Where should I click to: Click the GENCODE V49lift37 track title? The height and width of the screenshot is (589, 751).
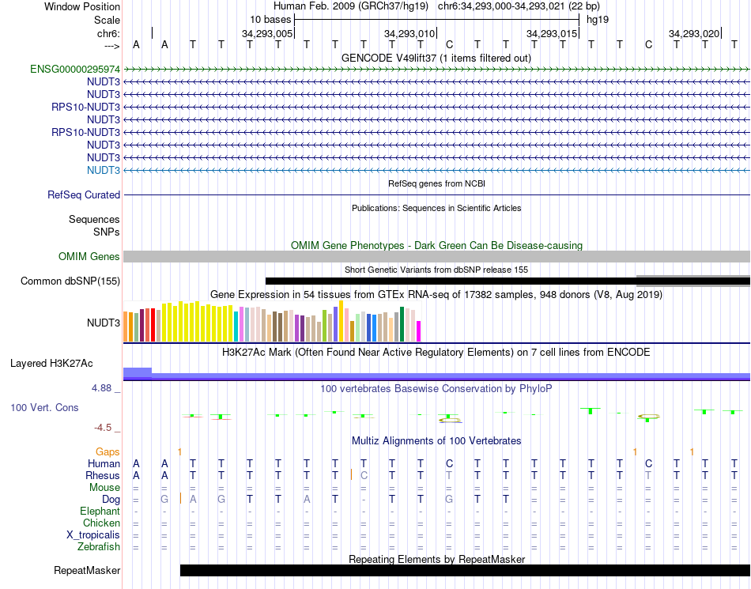tap(436, 58)
